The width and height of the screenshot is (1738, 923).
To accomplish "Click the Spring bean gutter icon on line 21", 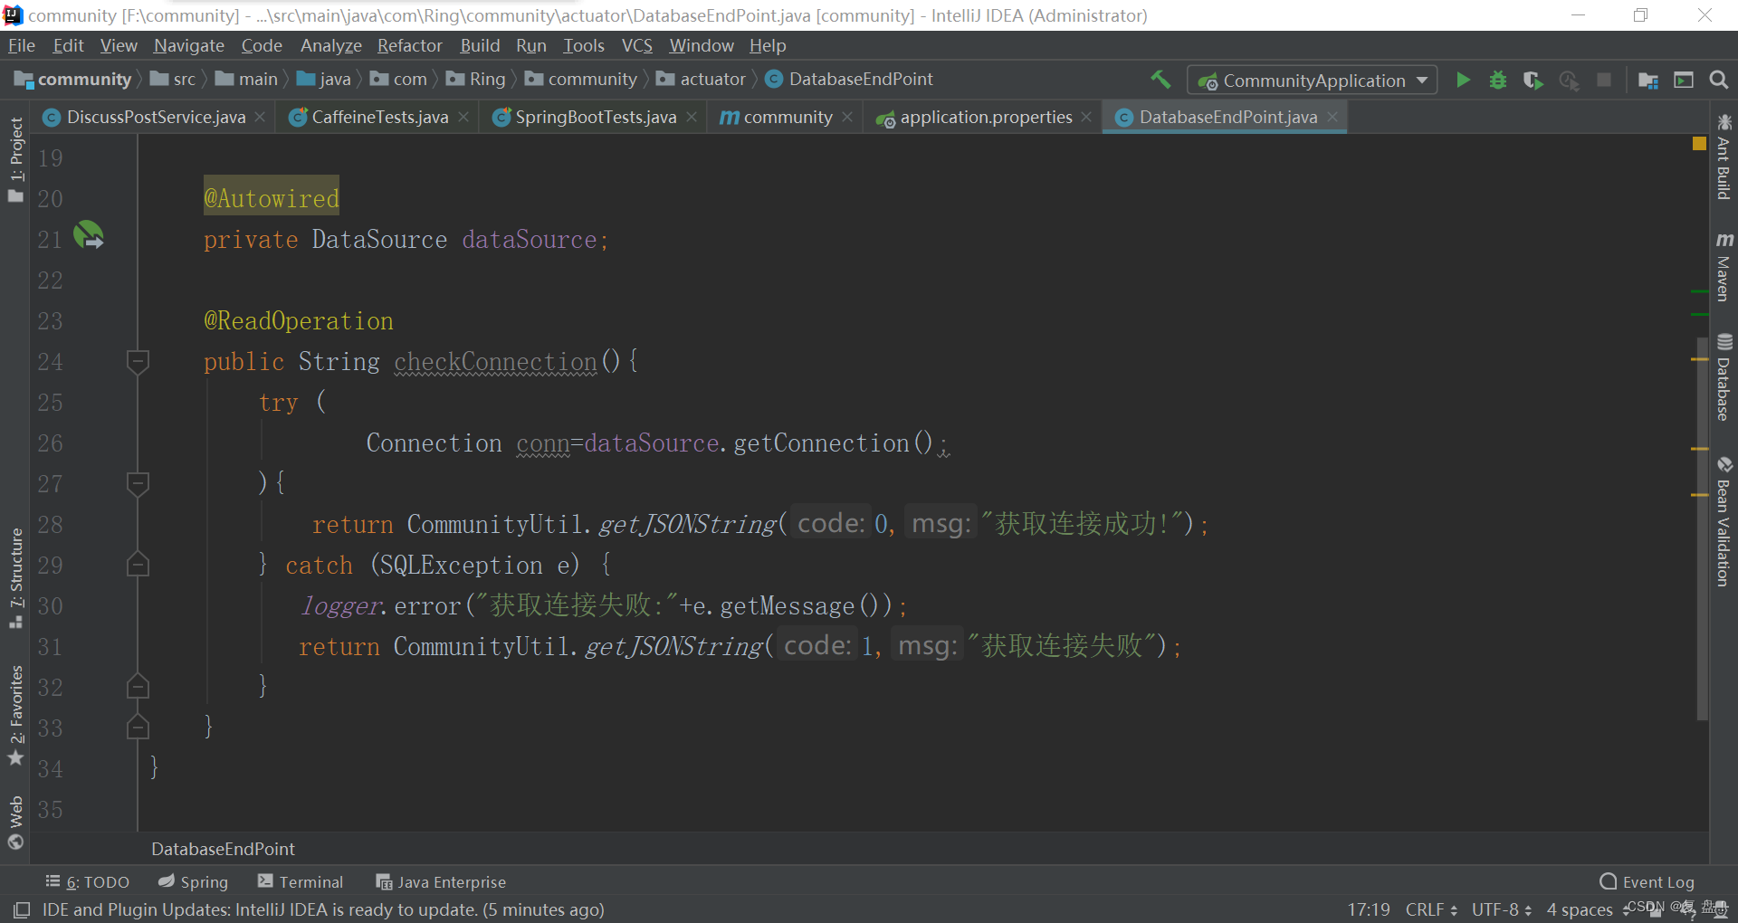I will (x=89, y=235).
